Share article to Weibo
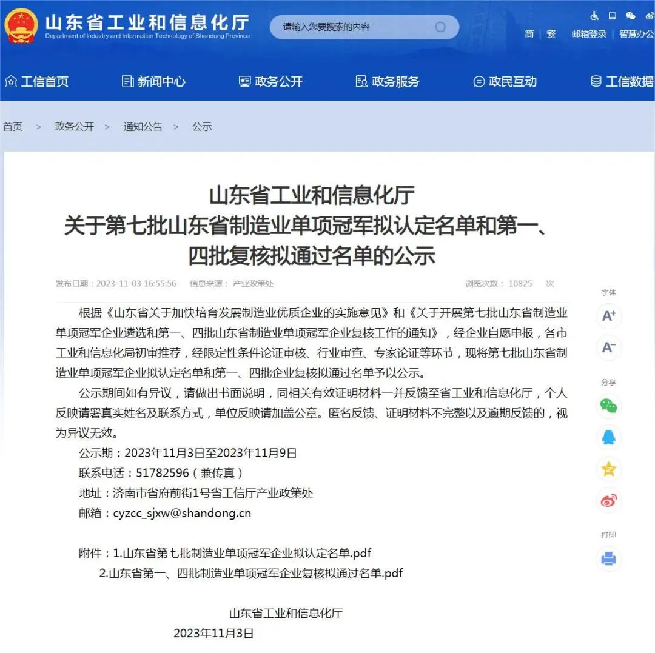 tap(609, 501)
